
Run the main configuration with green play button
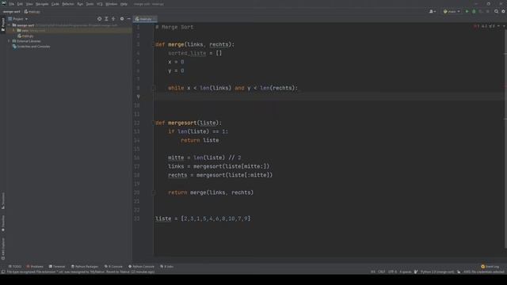[467, 11]
